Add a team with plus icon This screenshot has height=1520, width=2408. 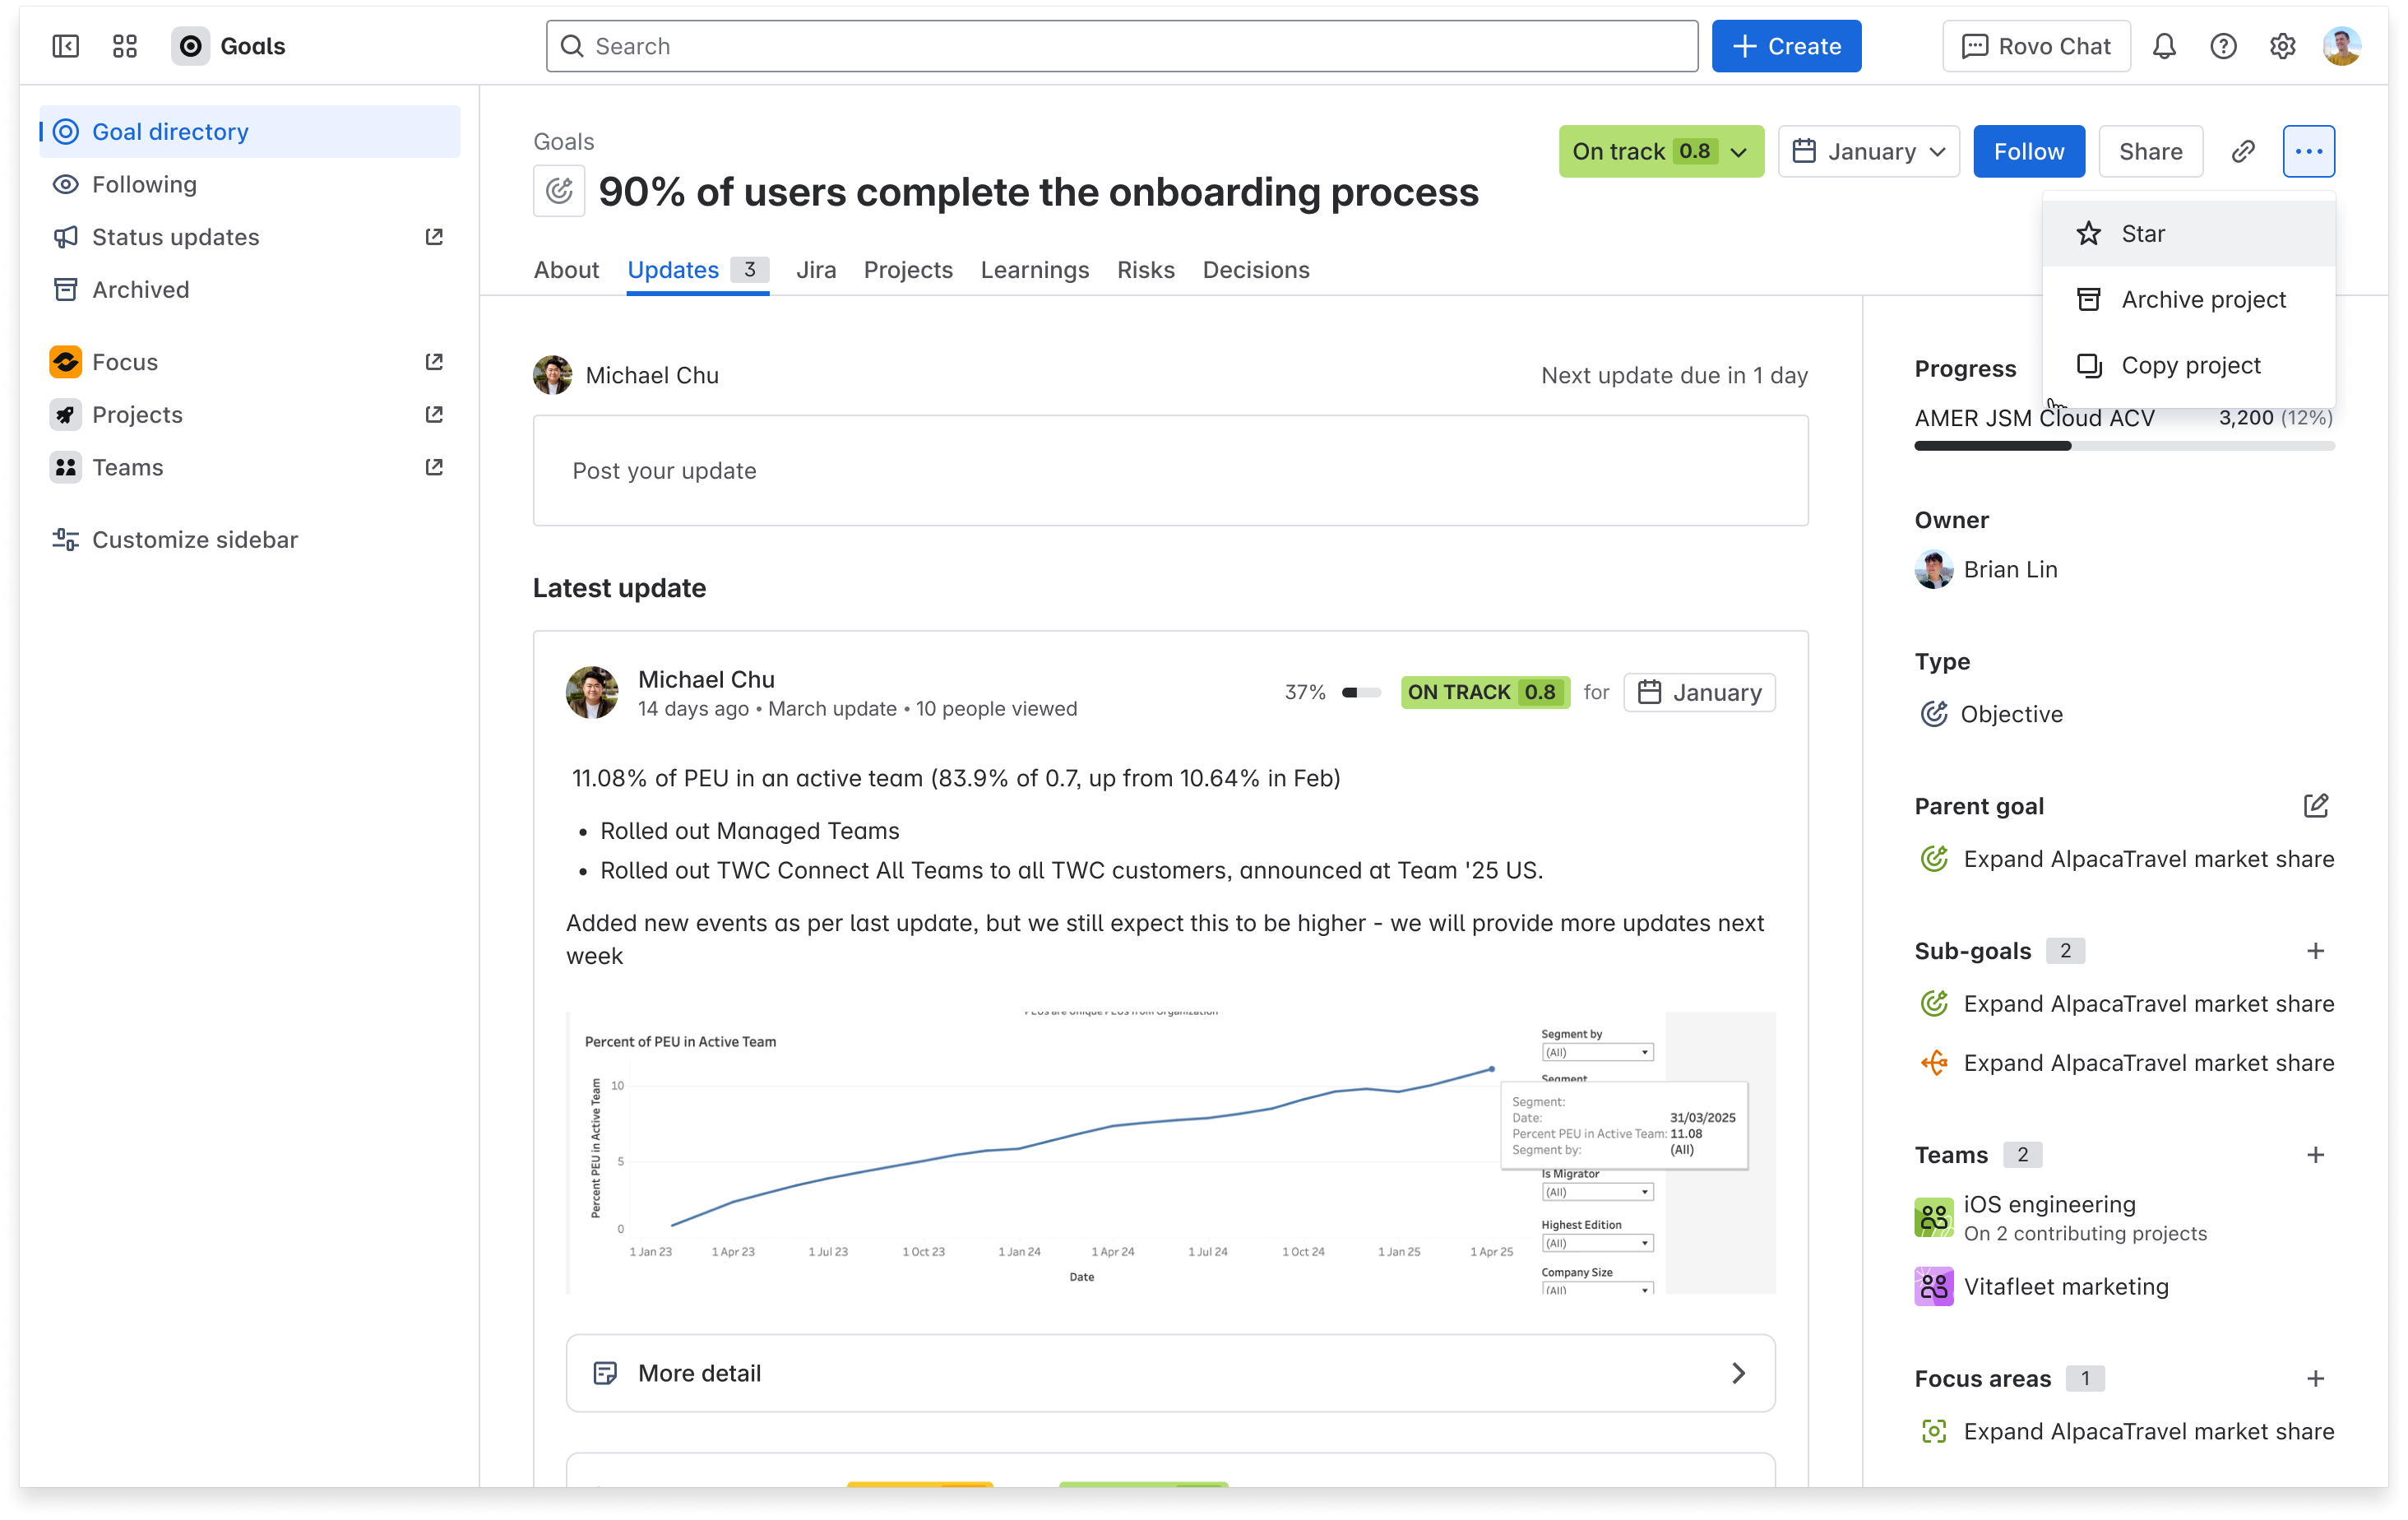2315,1155
